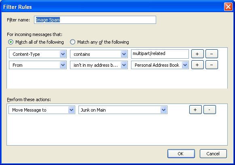Viewport: 235px width, 165px height.
Task: Add another action with the plus button
Action: click(x=195, y=110)
